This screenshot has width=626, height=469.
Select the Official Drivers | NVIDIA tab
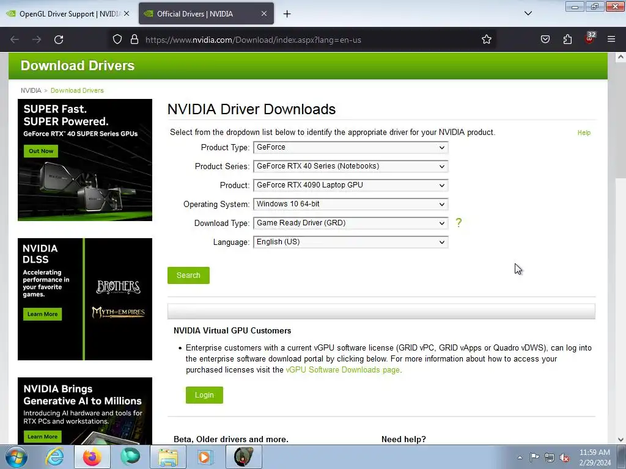206,14
